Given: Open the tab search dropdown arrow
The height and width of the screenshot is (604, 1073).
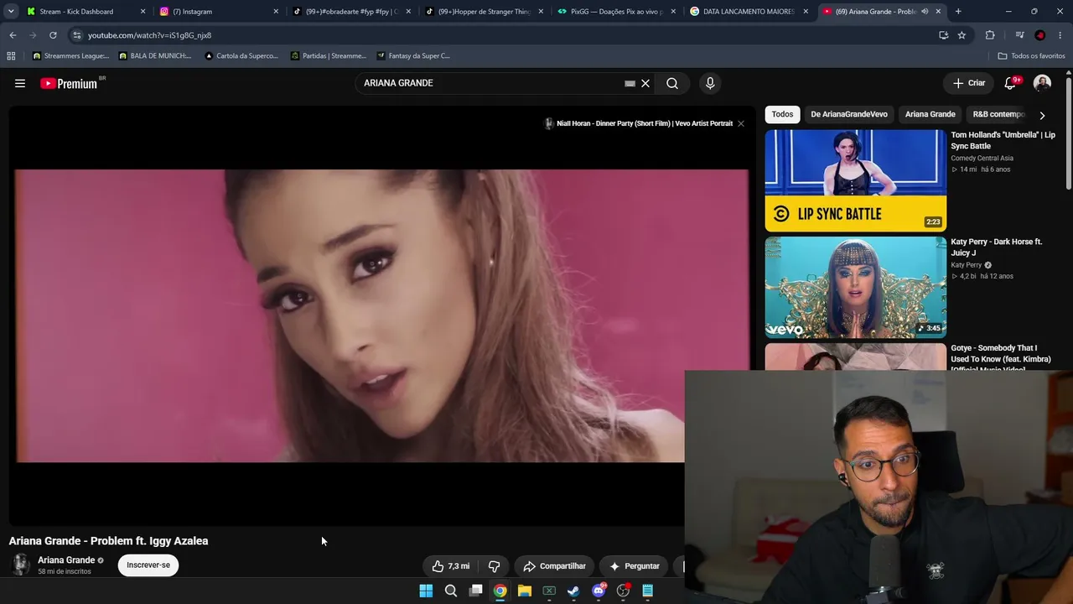Looking at the screenshot, I should point(11,12).
